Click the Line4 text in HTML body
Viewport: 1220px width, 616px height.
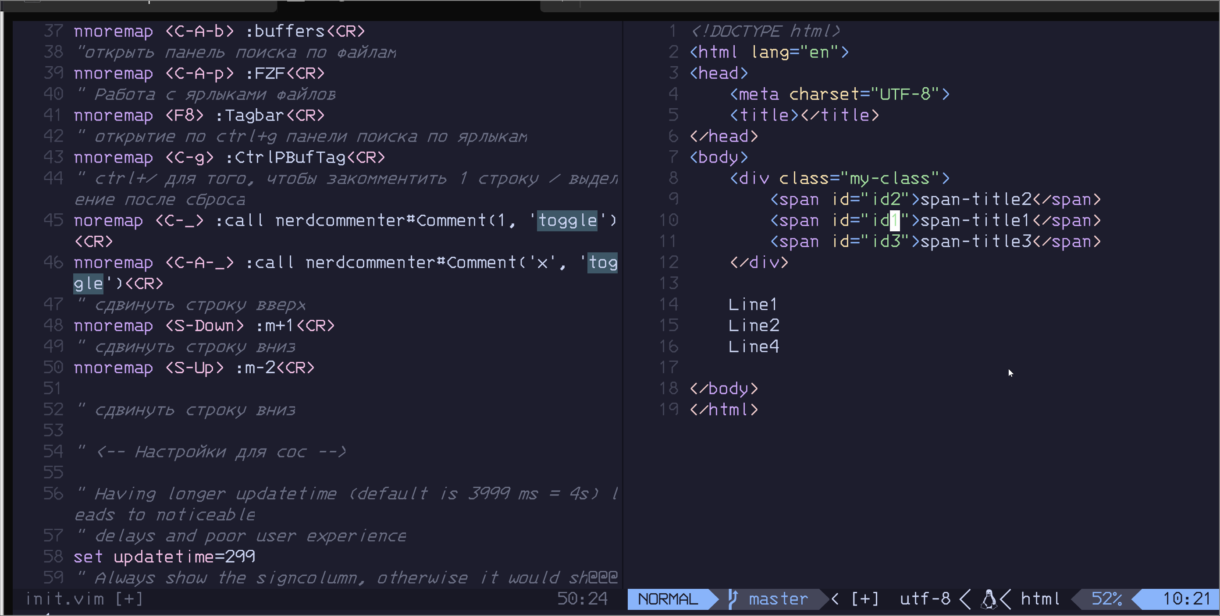(753, 346)
